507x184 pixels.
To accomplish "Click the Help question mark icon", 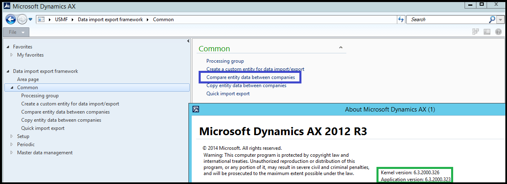I will point(498,32).
